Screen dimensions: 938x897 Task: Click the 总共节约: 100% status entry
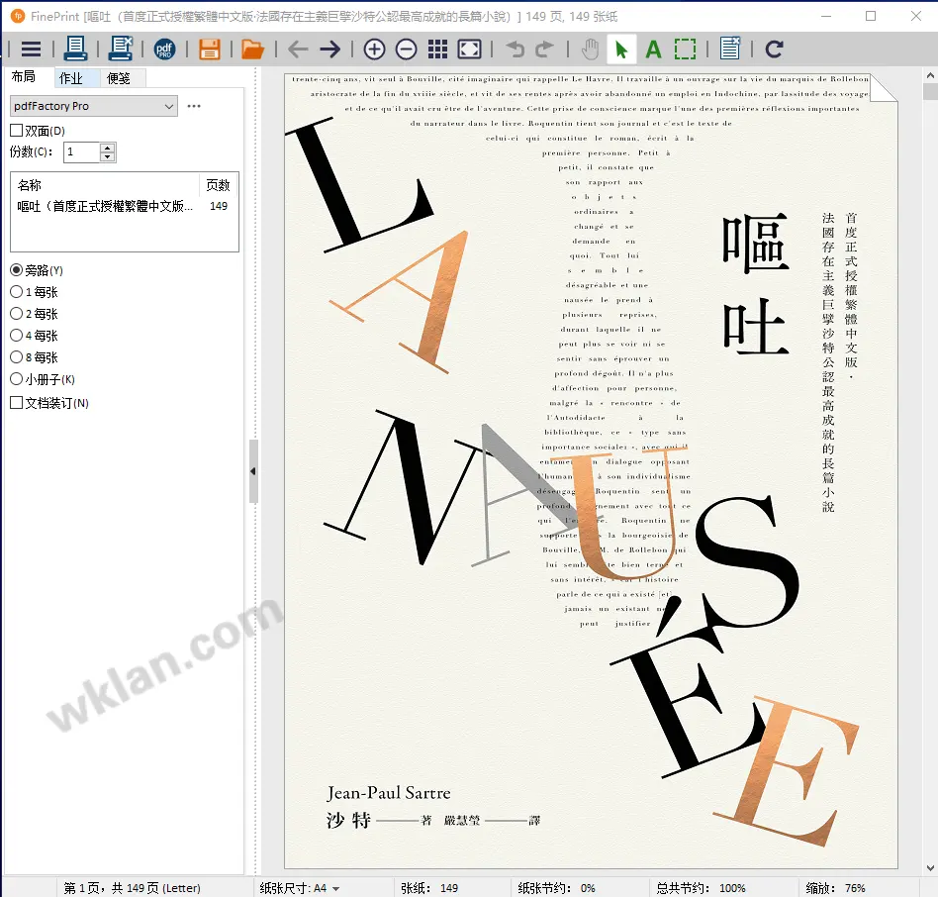[701, 888]
